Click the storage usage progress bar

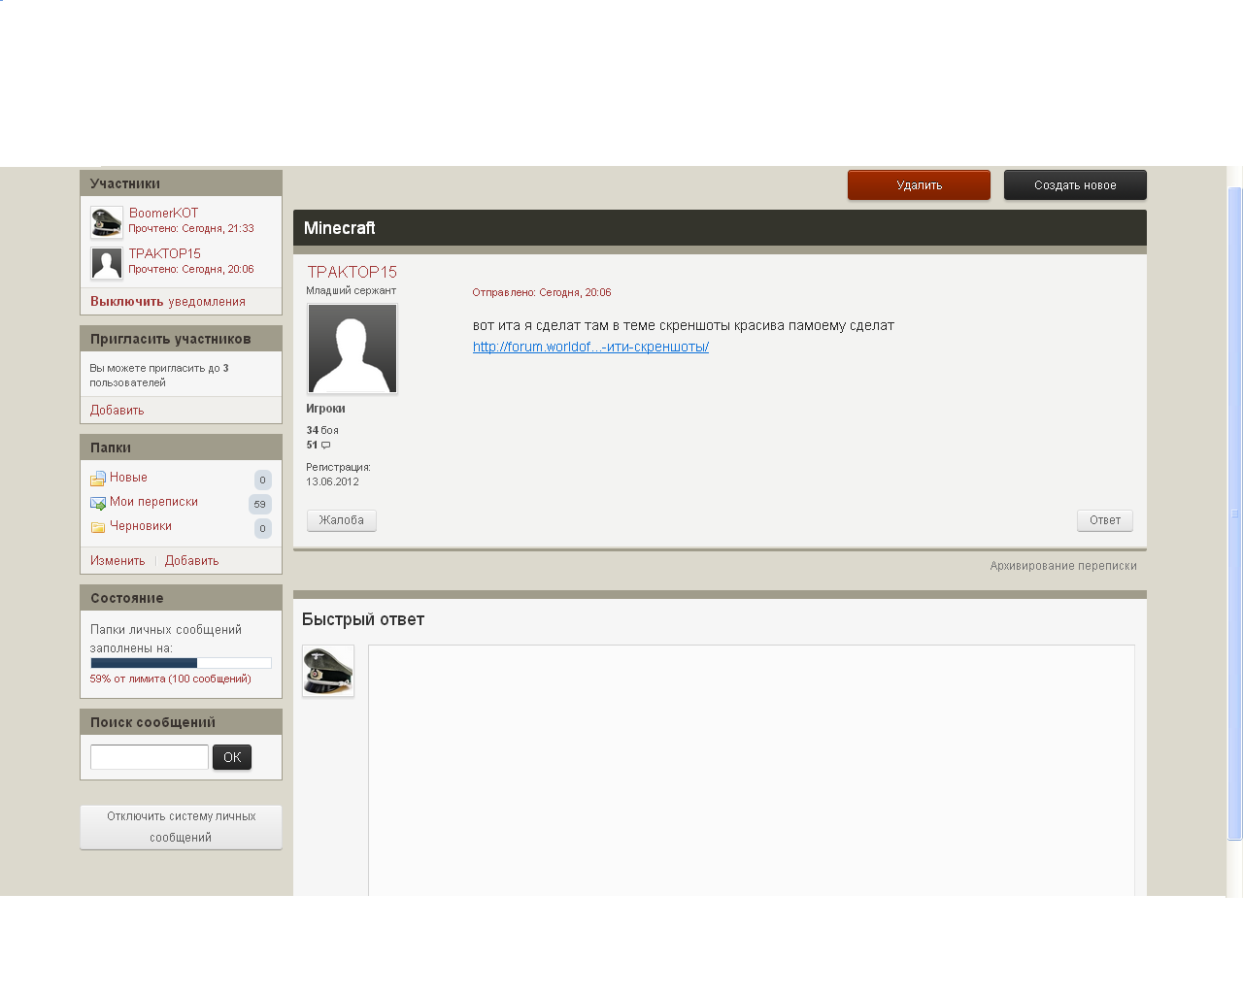[x=181, y=663]
